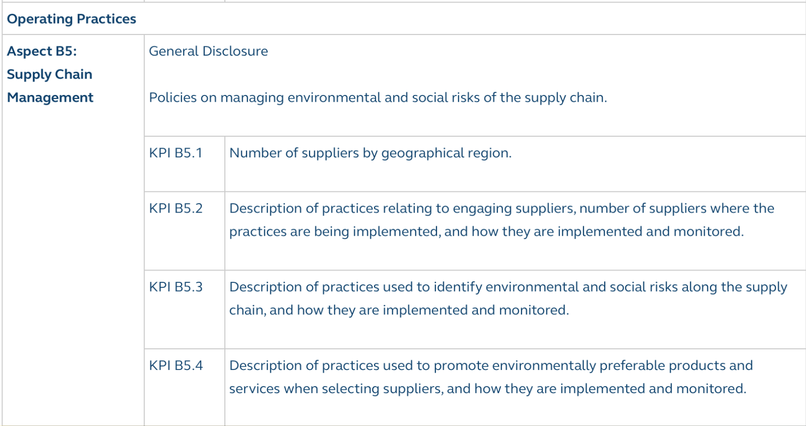
Task: Click the bold 'Supply Chain' text
Action: coord(49,74)
